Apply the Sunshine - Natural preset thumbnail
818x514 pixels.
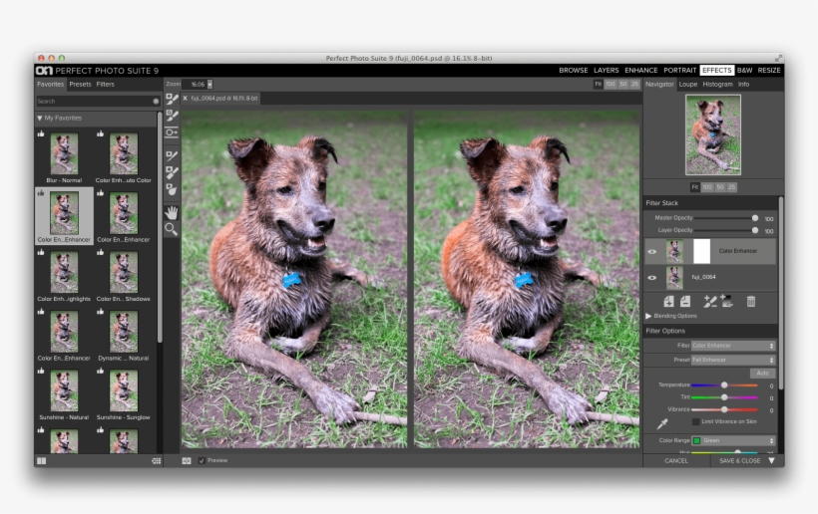pos(64,390)
